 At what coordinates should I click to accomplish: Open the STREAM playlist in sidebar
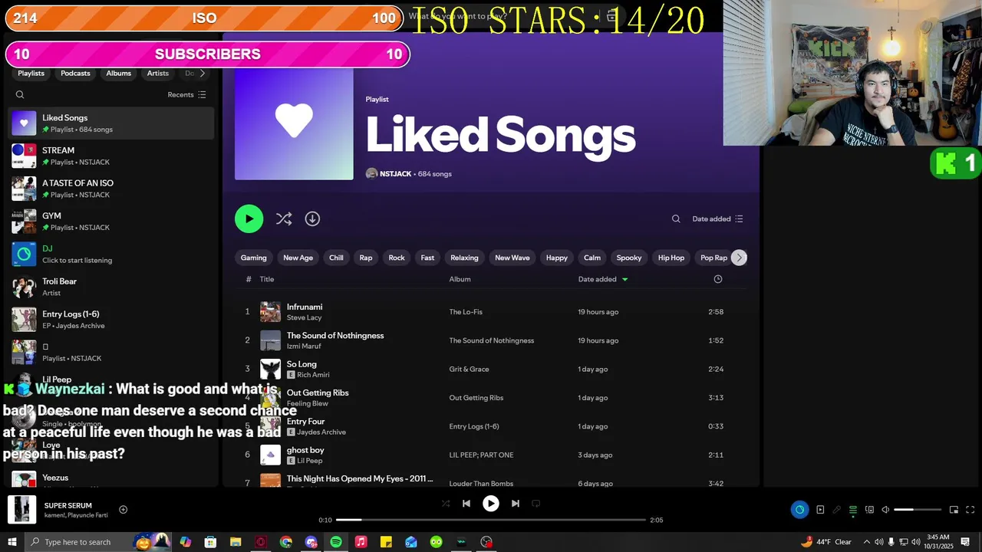coord(111,156)
